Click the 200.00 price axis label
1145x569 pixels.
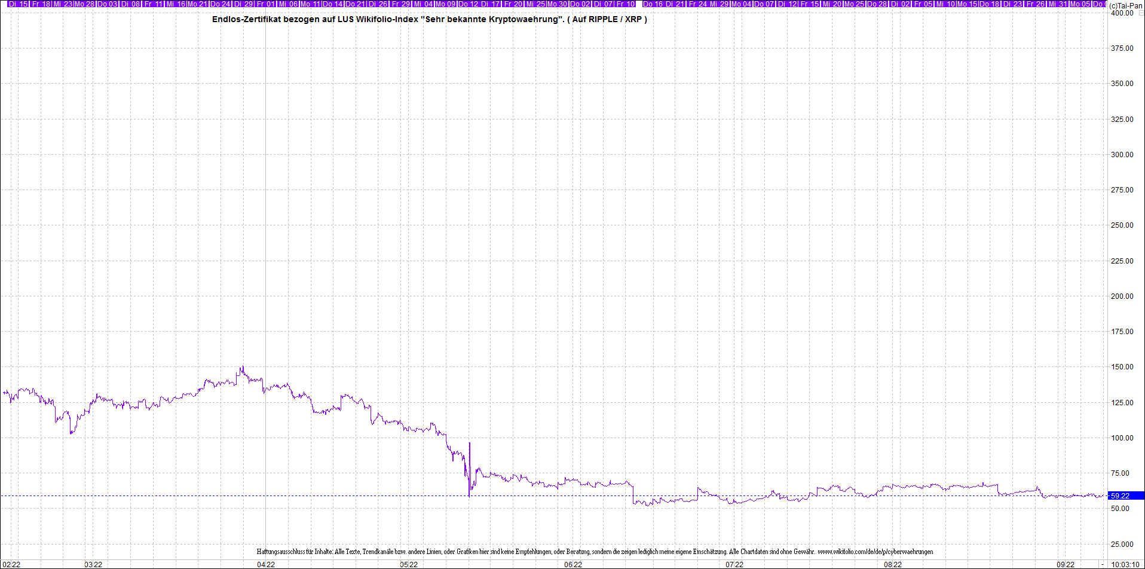(x=1122, y=296)
